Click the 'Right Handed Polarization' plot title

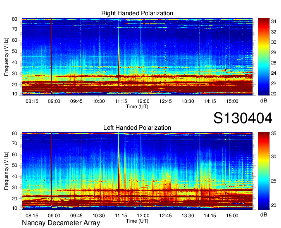tap(137, 13)
